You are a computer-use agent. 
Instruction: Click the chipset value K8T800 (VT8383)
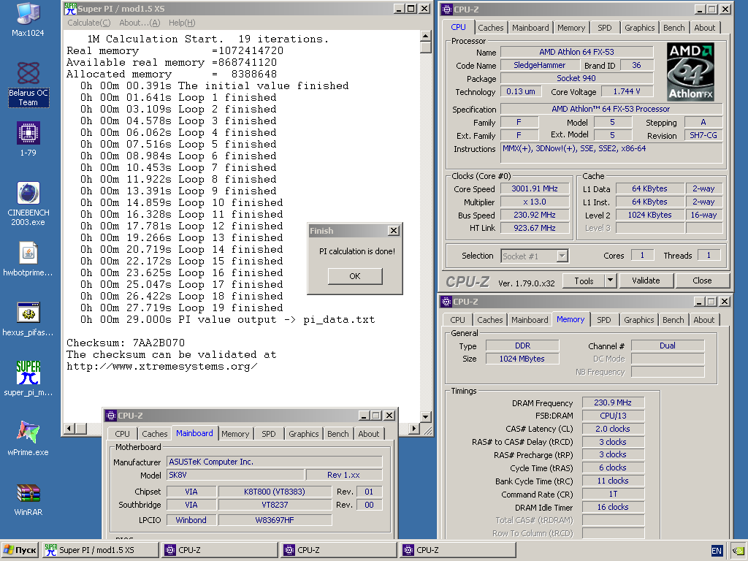point(275,492)
